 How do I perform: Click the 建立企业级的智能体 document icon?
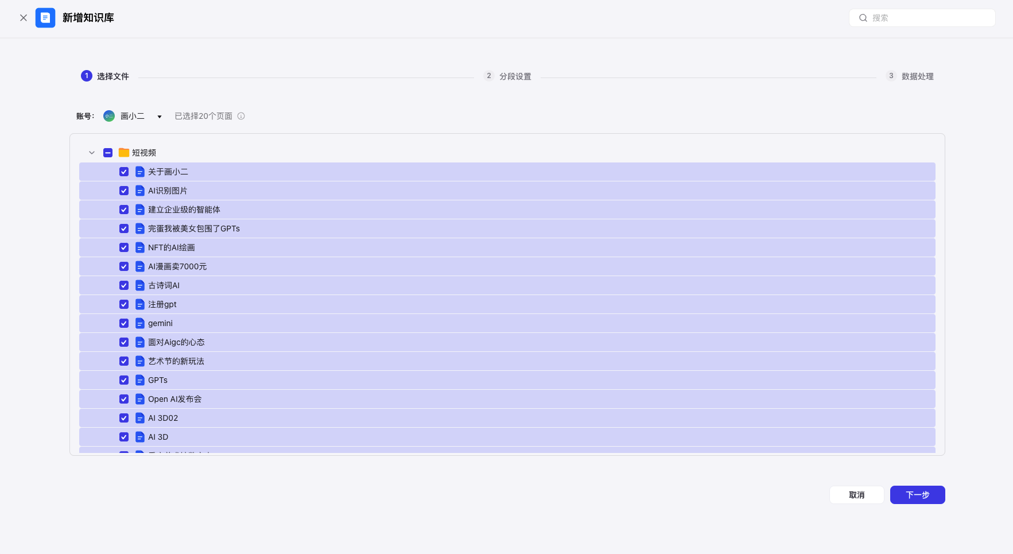[x=140, y=210]
